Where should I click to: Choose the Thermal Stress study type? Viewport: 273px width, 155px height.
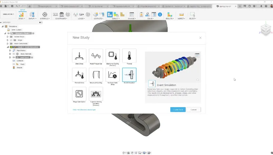tap(79, 75)
